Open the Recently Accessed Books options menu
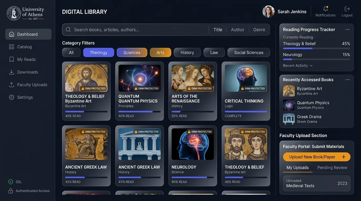The width and height of the screenshot is (361, 201). point(347,80)
